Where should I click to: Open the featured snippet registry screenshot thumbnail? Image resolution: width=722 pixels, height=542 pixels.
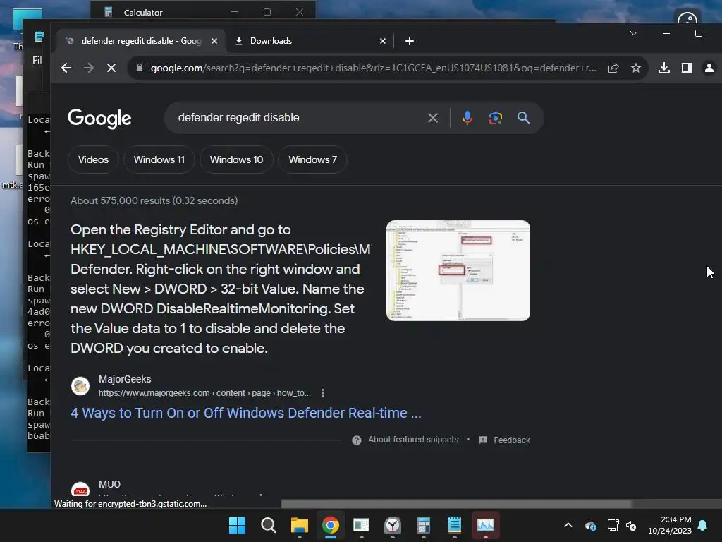(x=458, y=270)
